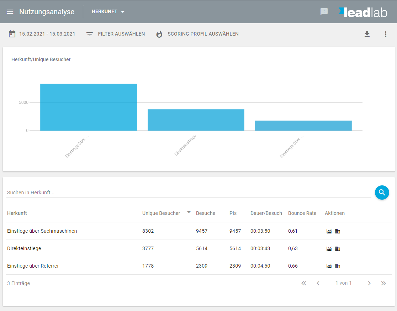Open chart icon for Direkteinstiege row
This screenshot has width=397, height=311.
coord(329,249)
